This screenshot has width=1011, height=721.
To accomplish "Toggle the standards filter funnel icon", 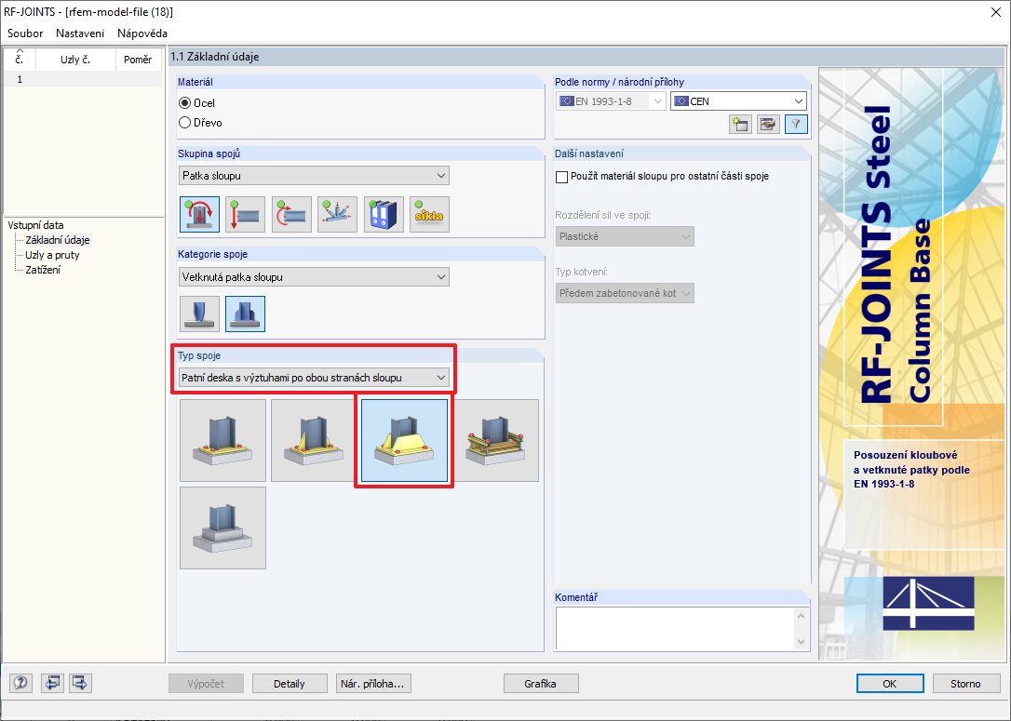I will tap(796, 124).
